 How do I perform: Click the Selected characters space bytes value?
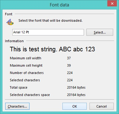coord(76,95)
